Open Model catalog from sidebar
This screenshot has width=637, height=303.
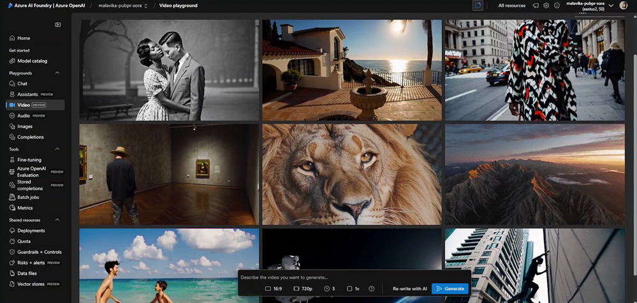point(32,61)
